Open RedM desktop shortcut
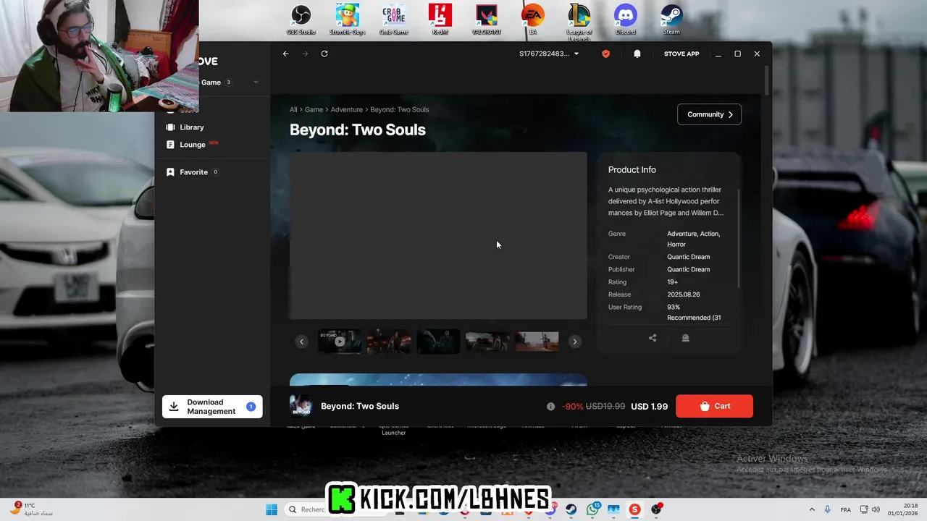Image resolution: width=927 pixels, height=521 pixels. 440,20
